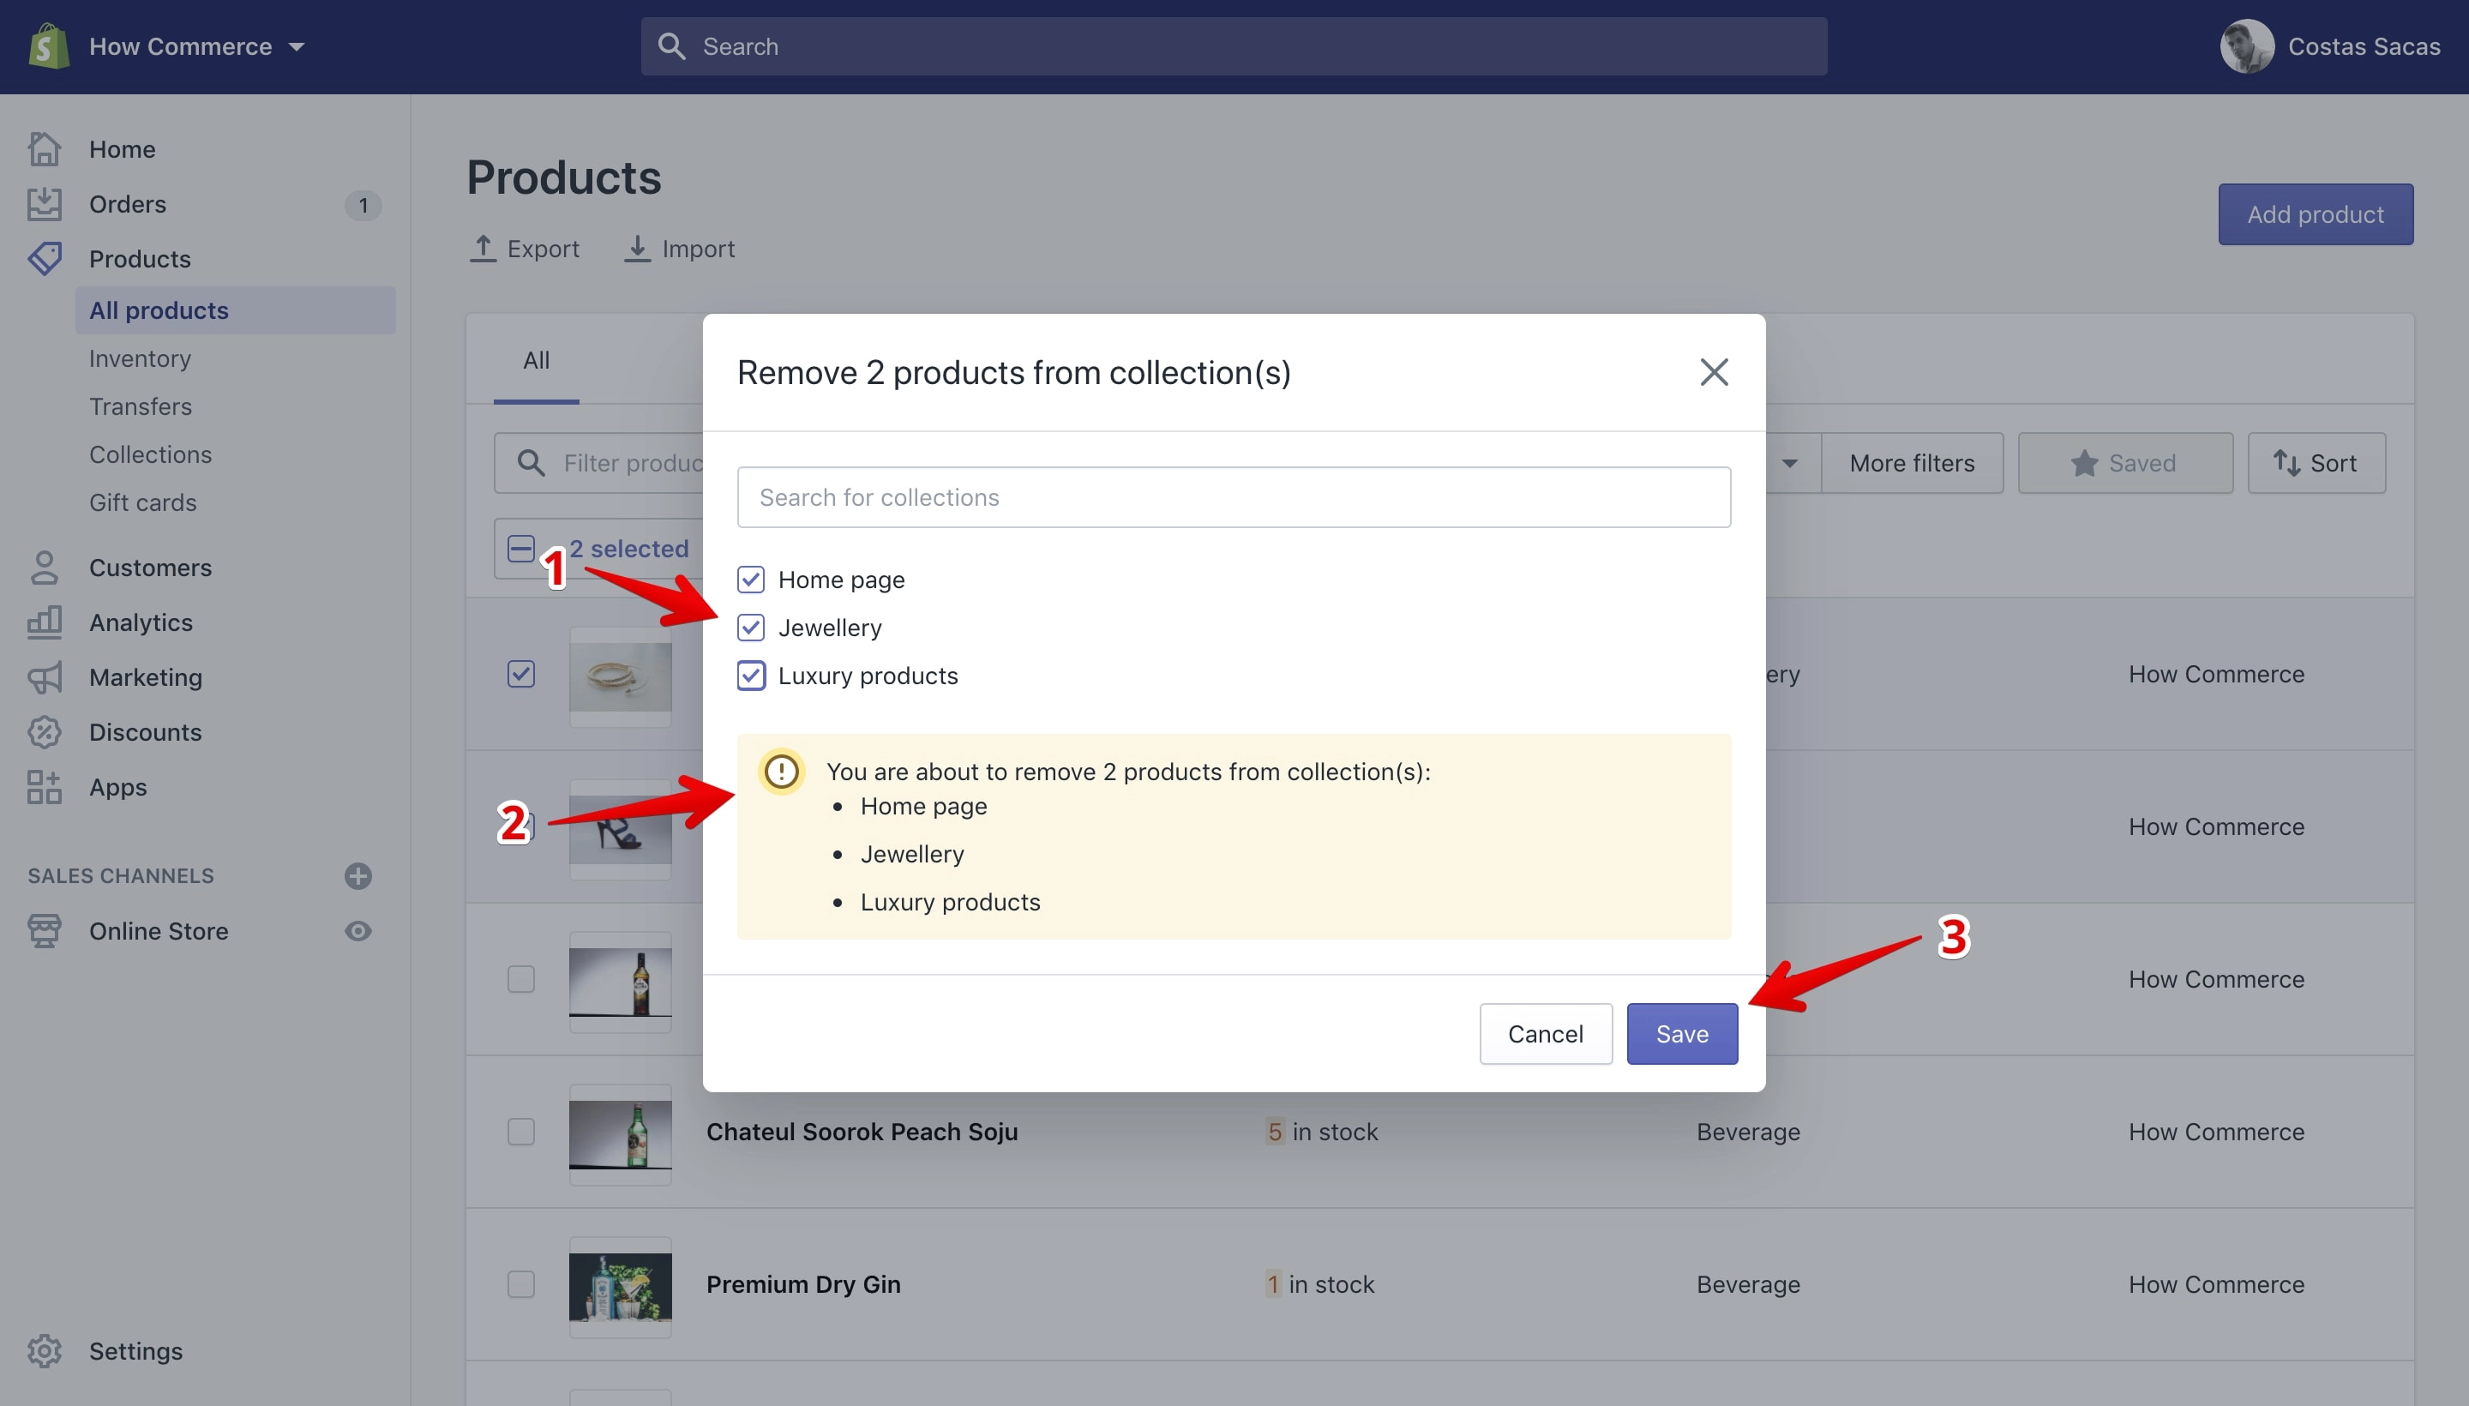Open Inventory subsection
Viewport: 2469px width, 1406px height.
pos(140,358)
